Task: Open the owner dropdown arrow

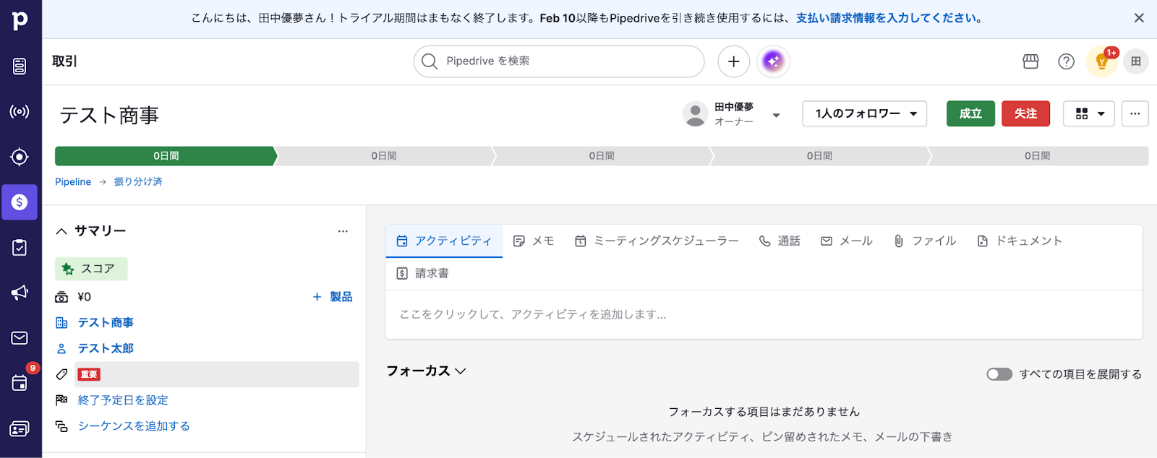Action: click(x=776, y=115)
